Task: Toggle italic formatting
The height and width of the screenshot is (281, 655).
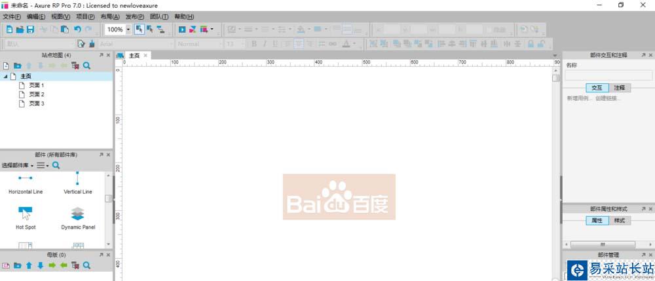Action: point(265,44)
